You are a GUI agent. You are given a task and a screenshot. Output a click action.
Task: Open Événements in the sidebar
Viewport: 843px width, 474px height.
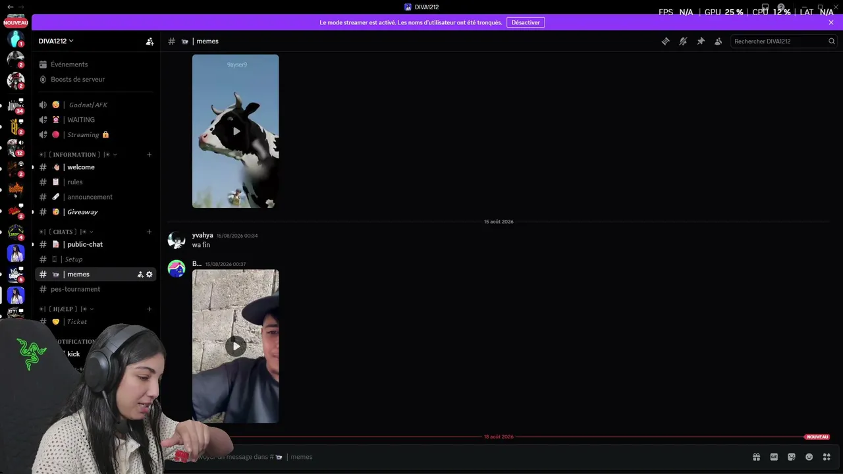point(95,65)
